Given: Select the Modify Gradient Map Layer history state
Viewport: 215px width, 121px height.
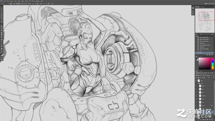Looking at the screenshot, I should [x=204, y=45].
